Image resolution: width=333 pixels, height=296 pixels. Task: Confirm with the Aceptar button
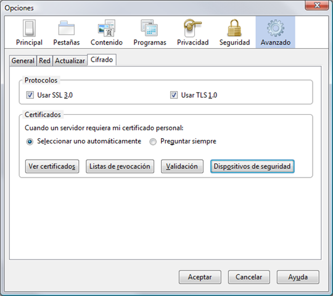[x=200, y=277]
